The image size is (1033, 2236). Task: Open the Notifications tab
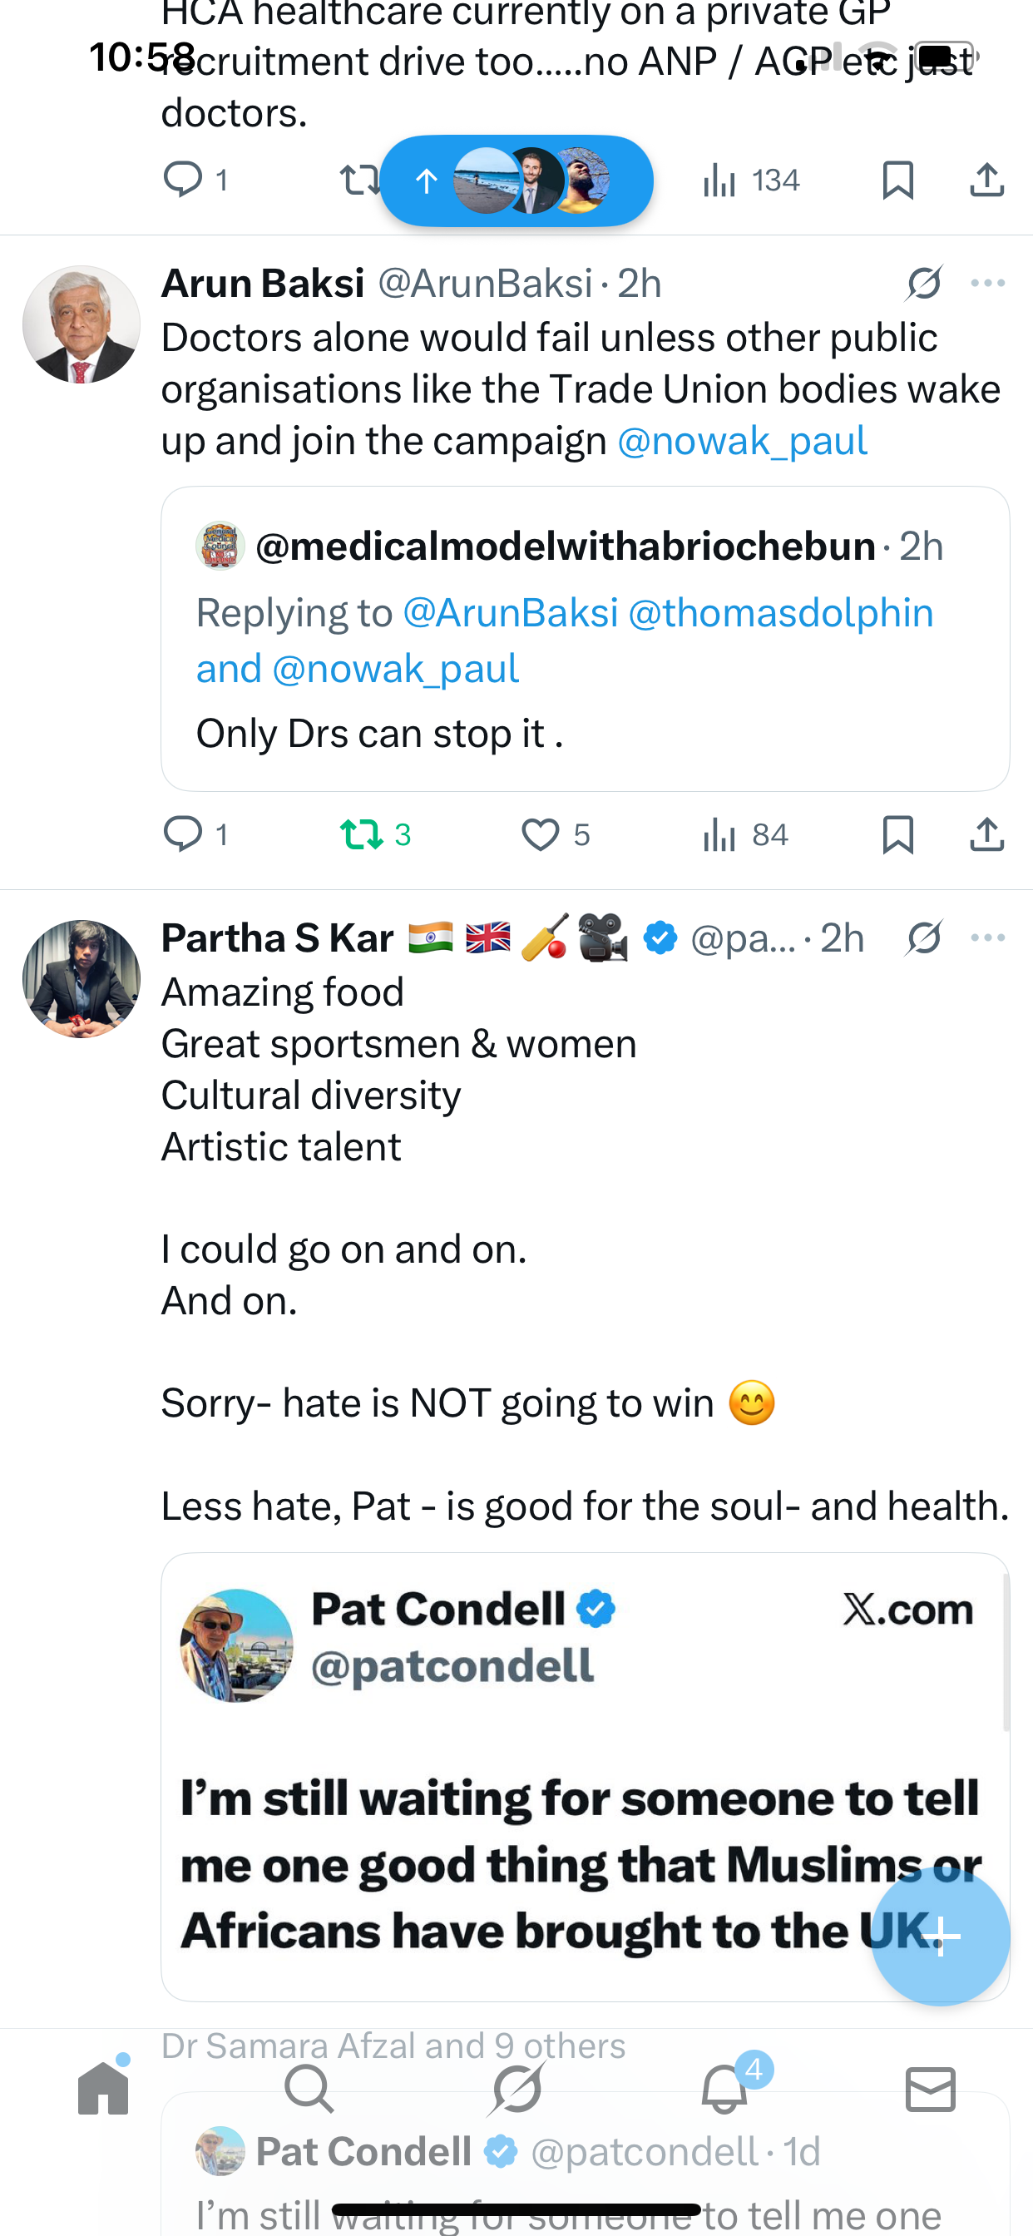(x=724, y=2089)
